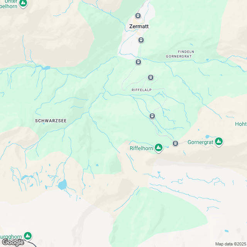Image resolution: width=247 pixels, height=247 pixels.
Task: Click the northernmost Zermatt train station icon
Action: pyautogui.click(x=138, y=16)
